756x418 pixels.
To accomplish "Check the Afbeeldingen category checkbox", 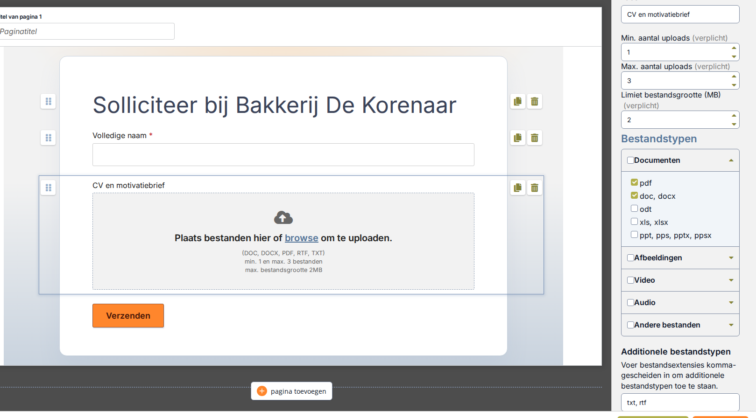I will pyautogui.click(x=630, y=258).
